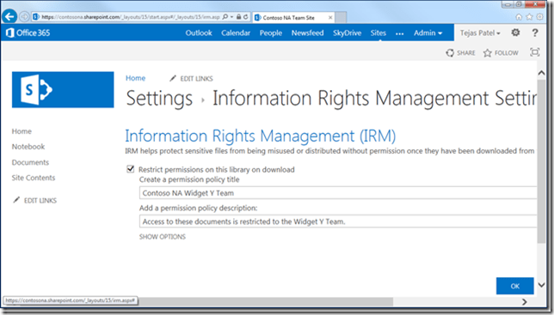Screen dimensions: 554x315
Task: Open Notebook in left navigation
Action: click(x=28, y=147)
